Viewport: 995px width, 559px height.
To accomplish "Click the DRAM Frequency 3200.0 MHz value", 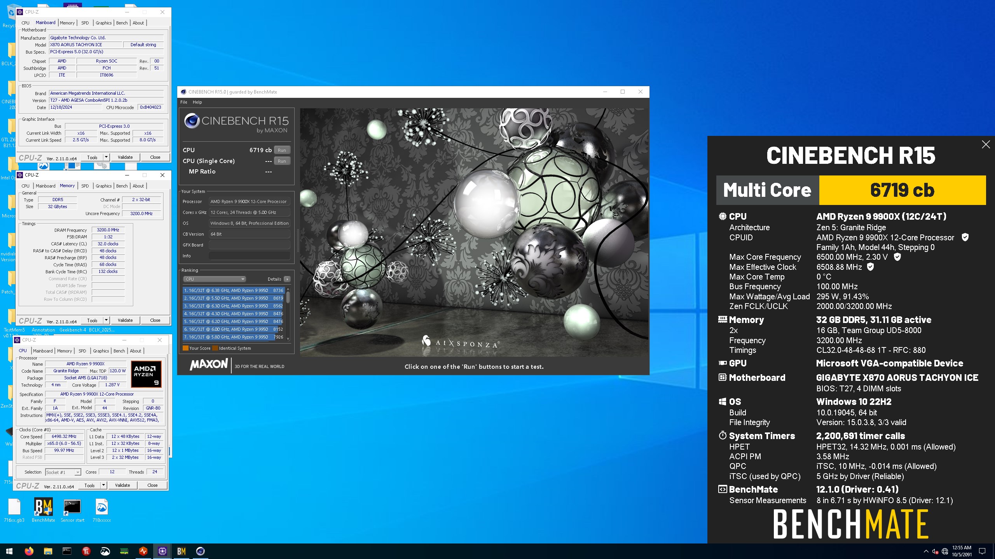I will (108, 230).
